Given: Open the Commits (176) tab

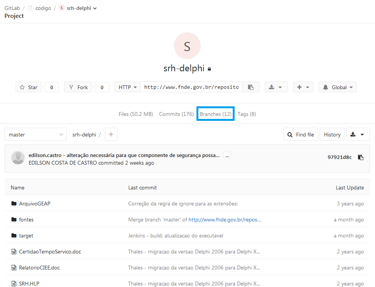Looking at the screenshot, I should pos(176,114).
